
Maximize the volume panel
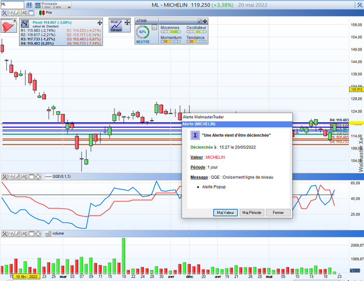31,234
